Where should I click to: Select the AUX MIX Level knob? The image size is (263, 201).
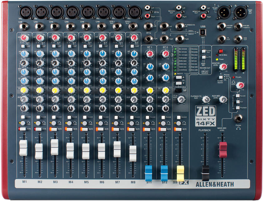222,100
